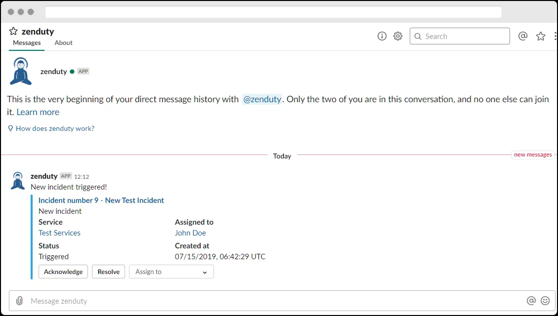This screenshot has height=316, width=558.
Task: Open Incident number 9 - New Test Incident
Action: coord(101,200)
